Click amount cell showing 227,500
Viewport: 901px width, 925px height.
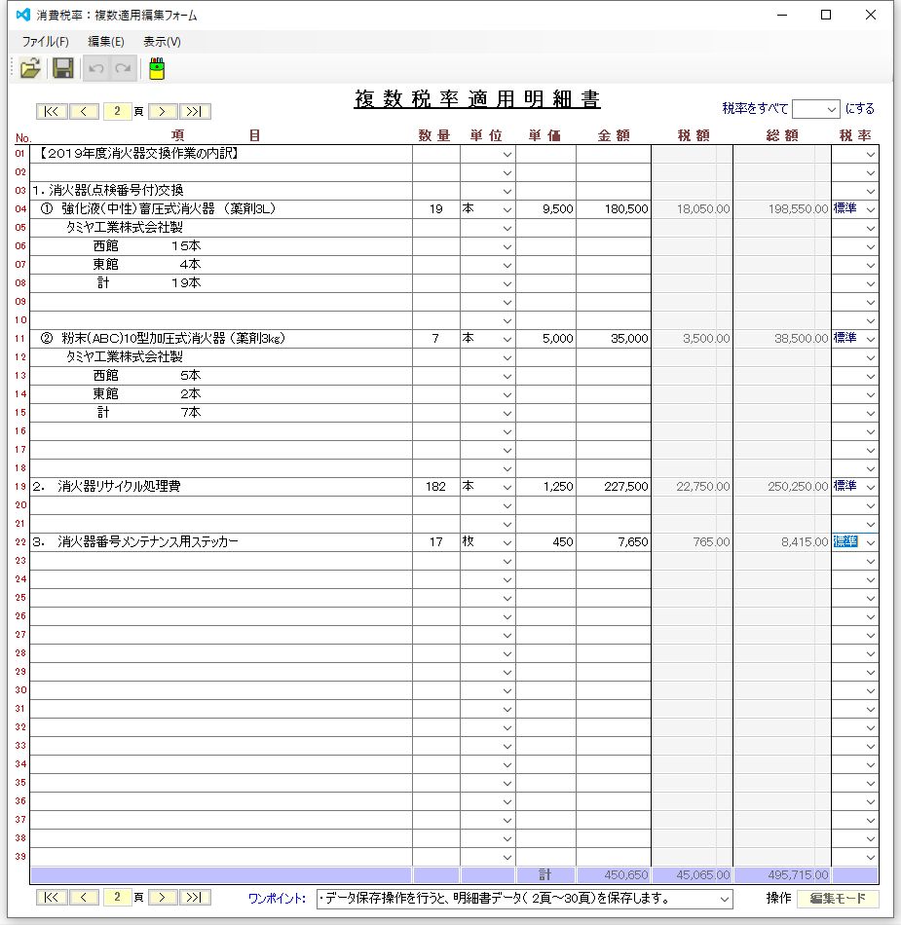pyautogui.click(x=614, y=487)
